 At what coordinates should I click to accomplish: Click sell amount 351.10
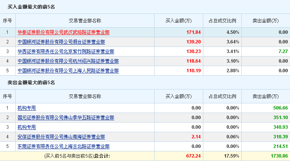280,118
